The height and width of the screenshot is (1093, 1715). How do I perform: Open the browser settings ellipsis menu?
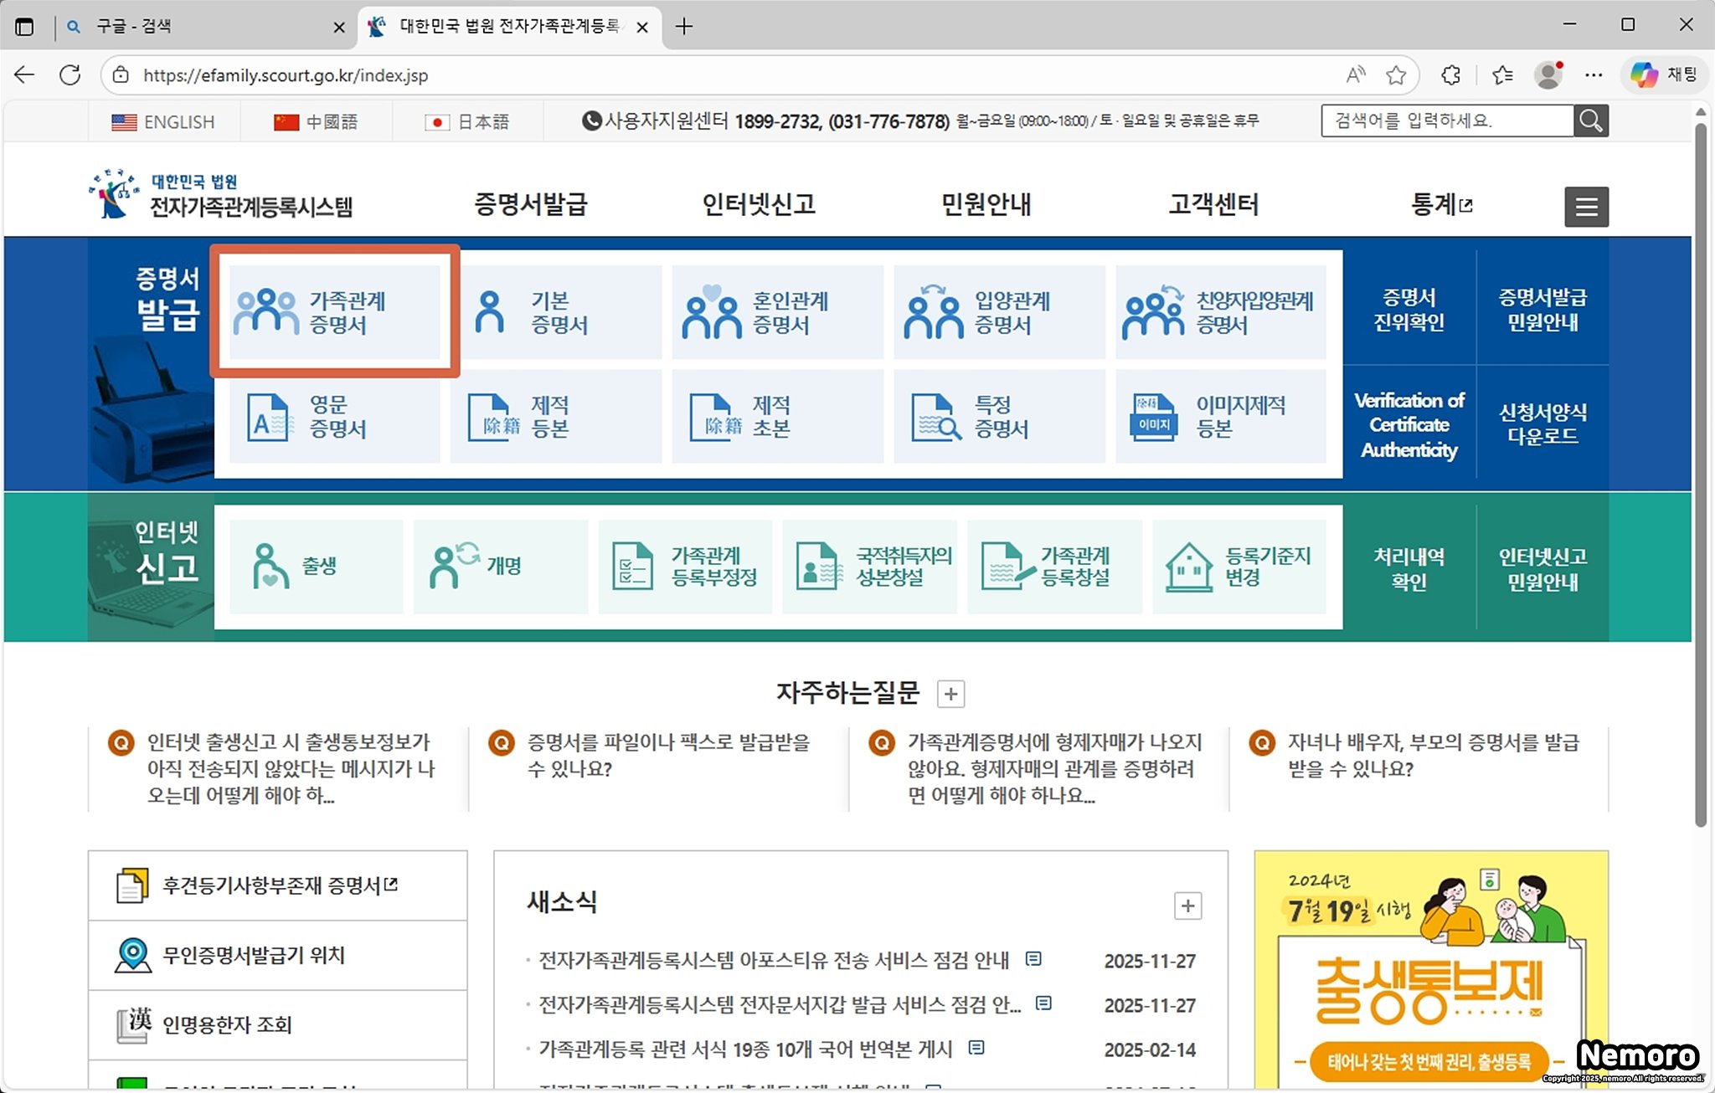[x=1594, y=75]
